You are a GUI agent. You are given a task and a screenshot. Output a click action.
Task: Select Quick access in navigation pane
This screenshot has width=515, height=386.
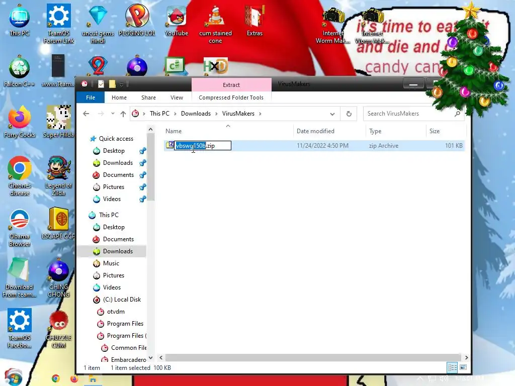[116, 139]
